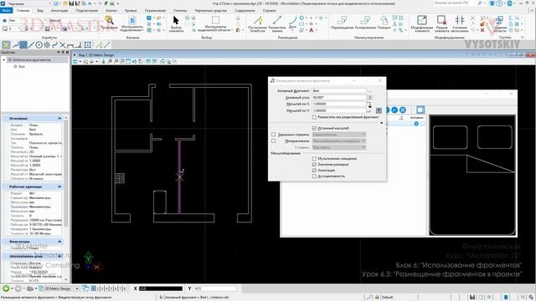Click the blue Активно marker in fragment library row

point(416,124)
